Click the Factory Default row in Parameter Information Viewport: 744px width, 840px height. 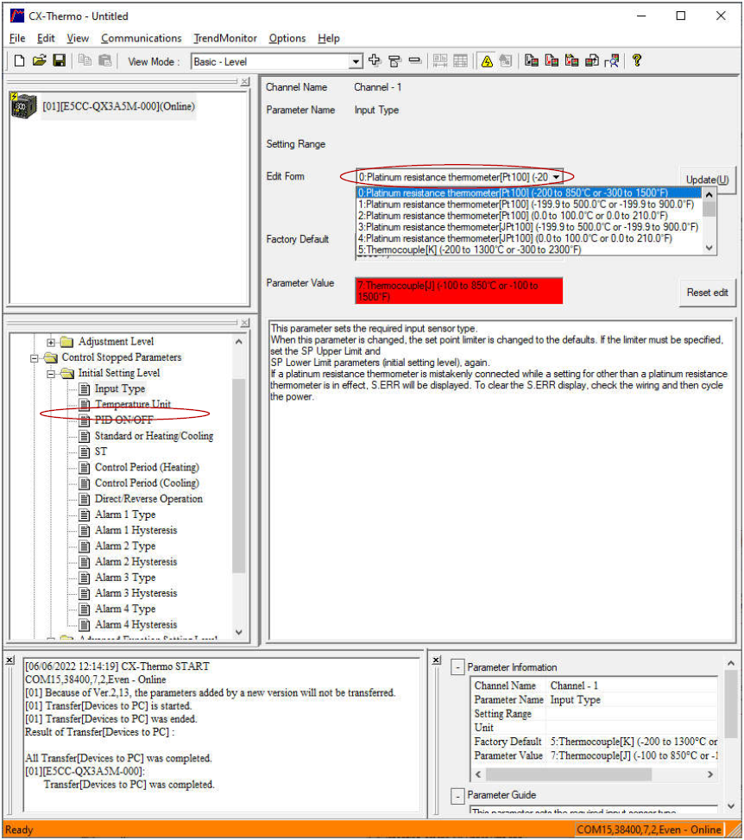(x=595, y=742)
